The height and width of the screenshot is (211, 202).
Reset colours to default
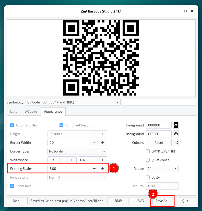(x=159, y=143)
